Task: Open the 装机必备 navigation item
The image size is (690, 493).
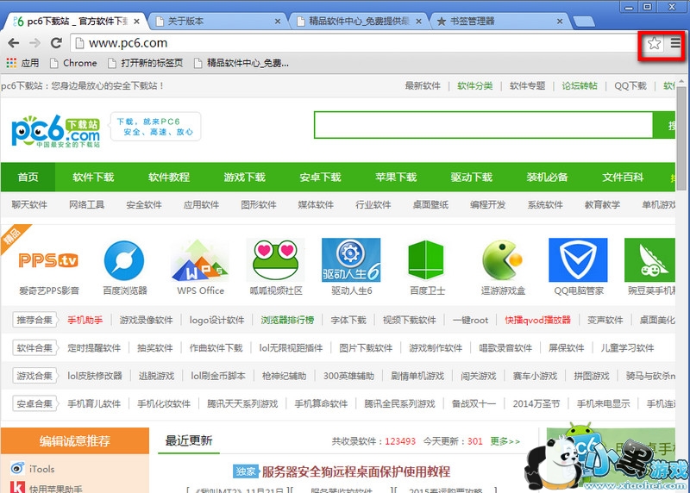Action: coord(547,177)
